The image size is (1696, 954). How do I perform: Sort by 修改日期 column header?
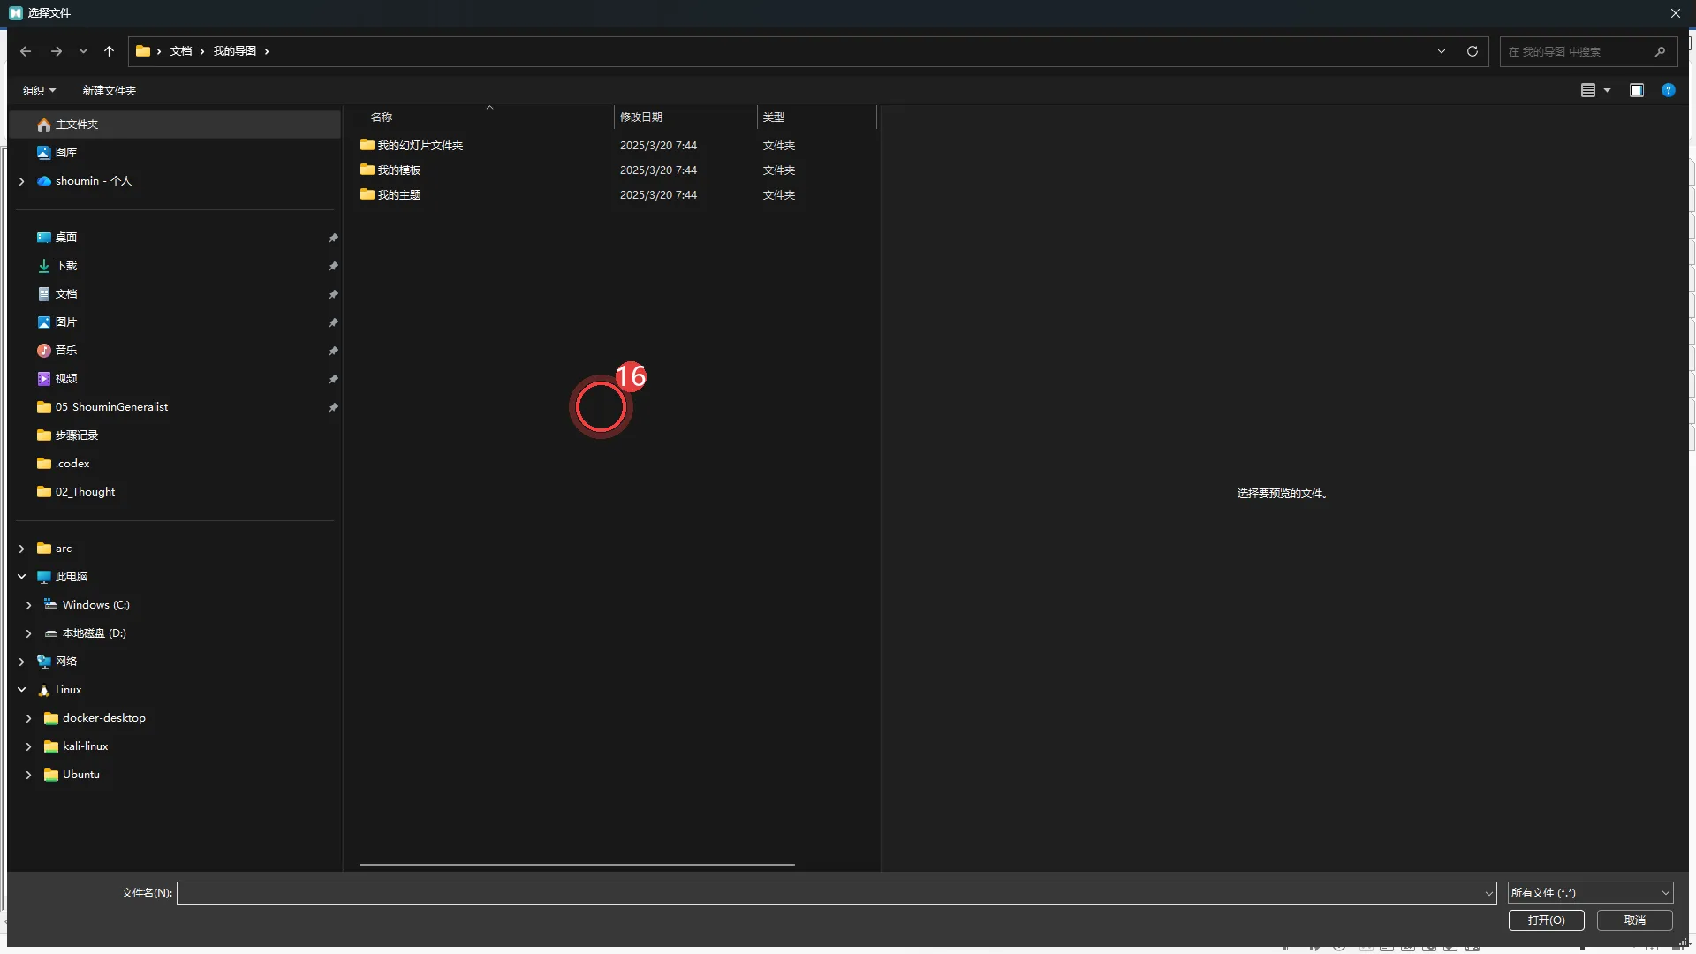685,117
